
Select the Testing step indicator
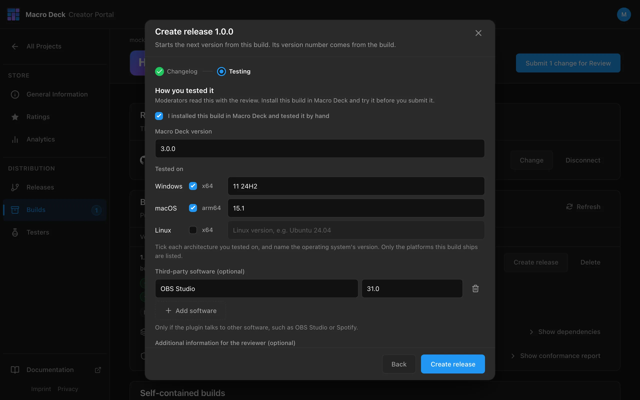tap(221, 71)
